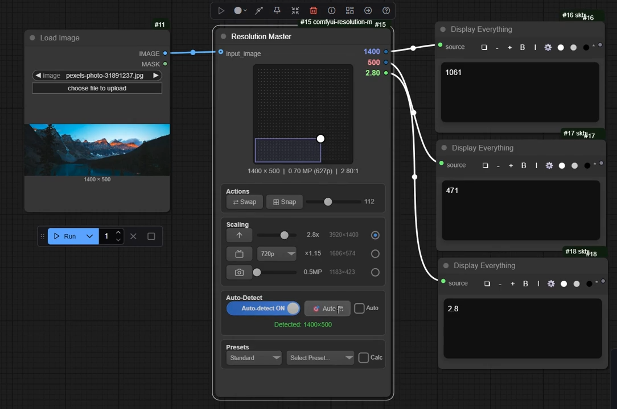The height and width of the screenshot is (409, 617).
Task: Select the 720p resolution scaling radio button
Action: pyautogui.click(x=375, y=254)
